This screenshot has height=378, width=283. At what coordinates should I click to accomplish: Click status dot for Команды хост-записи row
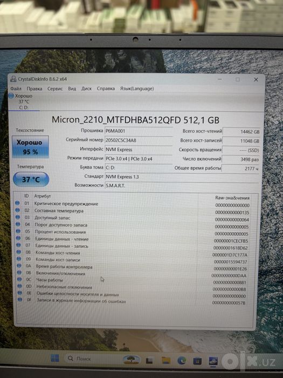click(19, 259)
